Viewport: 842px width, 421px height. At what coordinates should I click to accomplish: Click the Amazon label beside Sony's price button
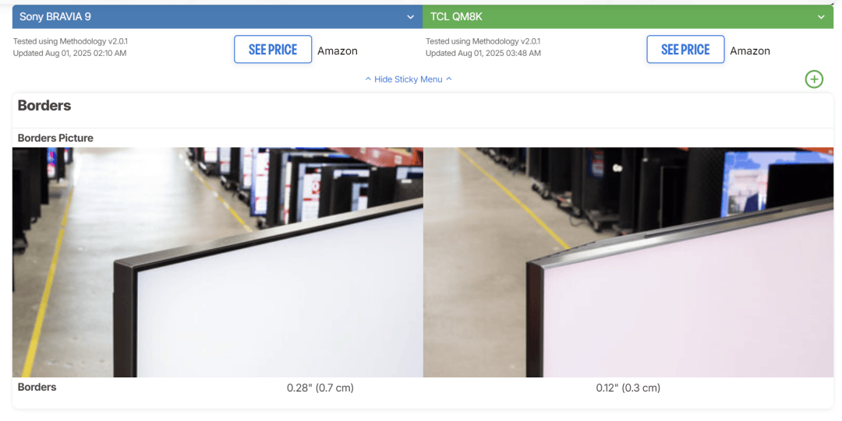[x=338, y=51]
